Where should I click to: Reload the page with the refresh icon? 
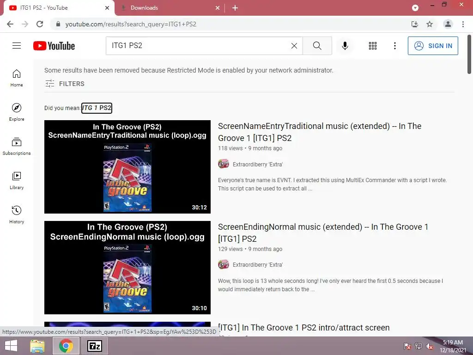pyautogui.click(x=40, y=24)
